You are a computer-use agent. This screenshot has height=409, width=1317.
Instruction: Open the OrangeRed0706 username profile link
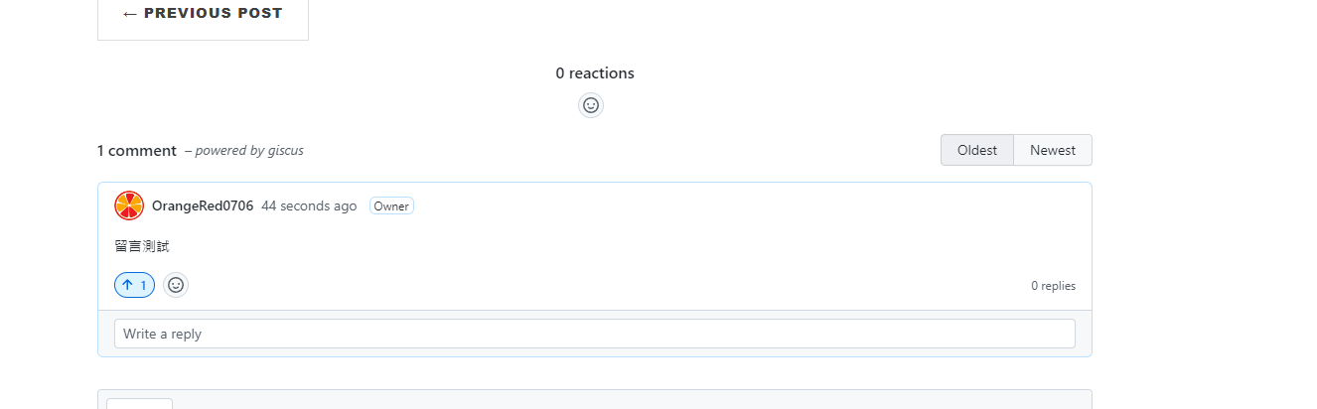(203, 205)
